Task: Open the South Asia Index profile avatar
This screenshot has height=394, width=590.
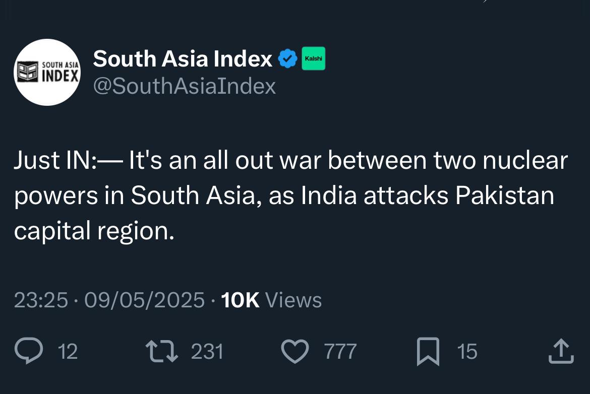Action: point(47,72)
